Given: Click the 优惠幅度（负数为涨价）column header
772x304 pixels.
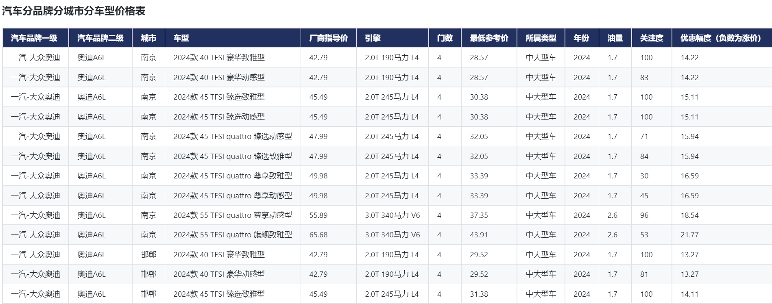Looking at the screenshot, I should [x=722, y=38].
